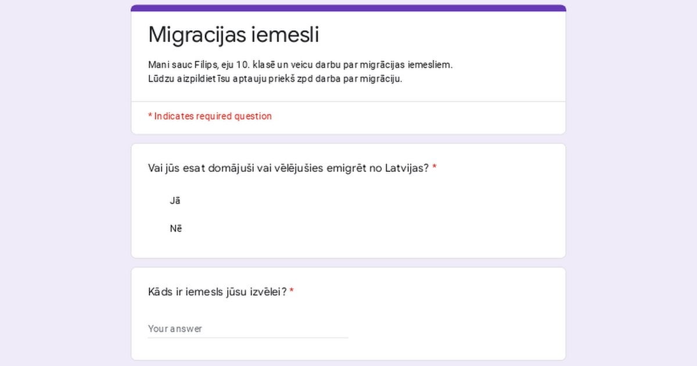Focus the "Your answer" text field
The image size is (697, 366).
[248, 328]
